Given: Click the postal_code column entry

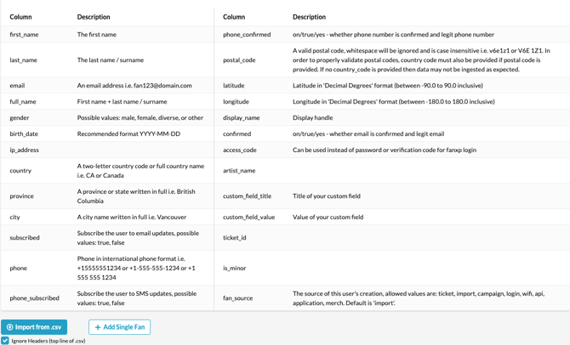Looking at the screenshot, I should 239,60.
